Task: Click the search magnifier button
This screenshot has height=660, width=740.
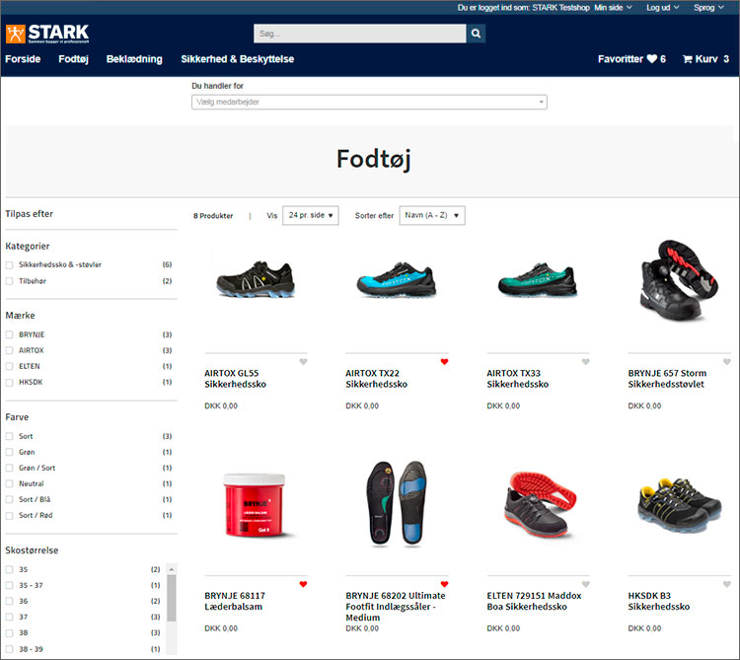Action: pos(476,34)
